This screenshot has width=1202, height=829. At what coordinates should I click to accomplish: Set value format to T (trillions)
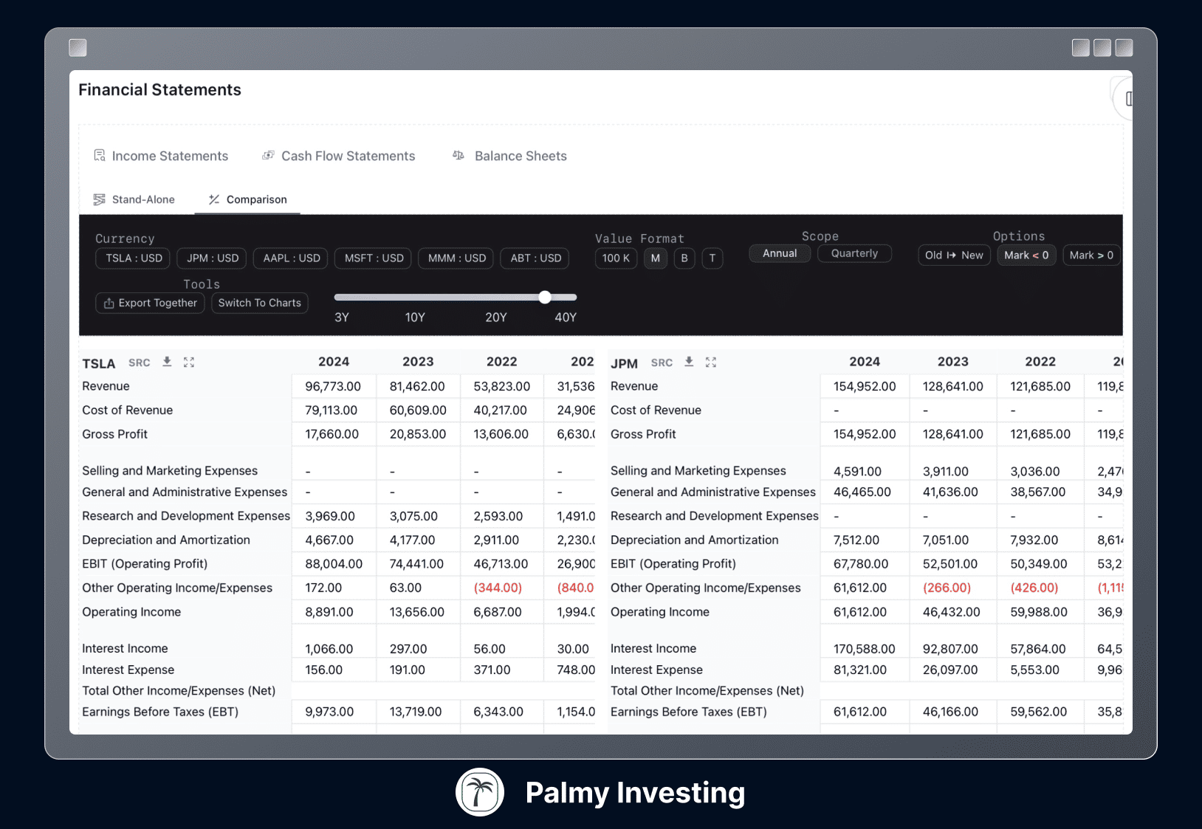[712, 258]
